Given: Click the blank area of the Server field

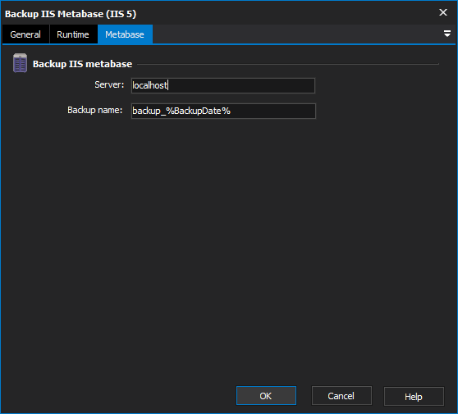Looking at the screenshot, I should coord(241,85).
